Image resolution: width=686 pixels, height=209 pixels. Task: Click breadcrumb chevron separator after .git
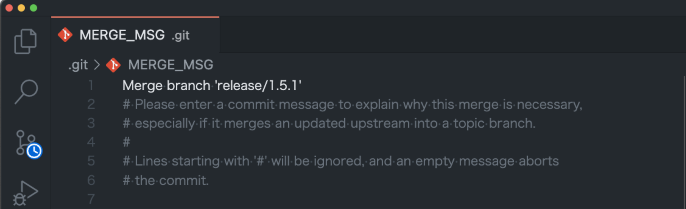(97, 65)
